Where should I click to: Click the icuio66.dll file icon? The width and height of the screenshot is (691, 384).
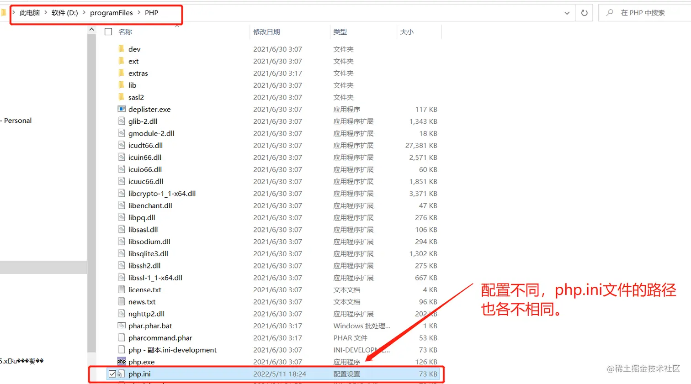click(x=122, y=169)
